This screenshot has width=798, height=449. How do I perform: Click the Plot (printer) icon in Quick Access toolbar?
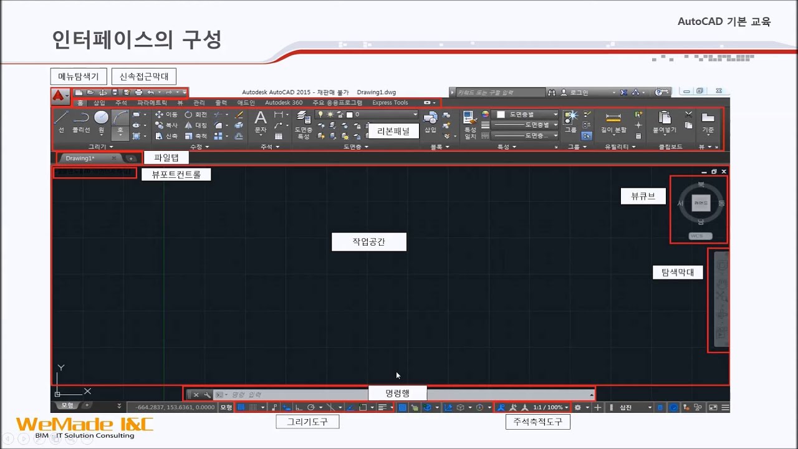(x=138, y=92)
